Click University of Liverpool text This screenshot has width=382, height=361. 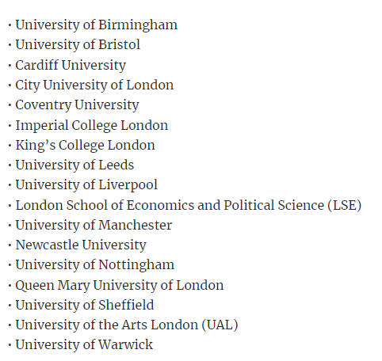(86, 185)
